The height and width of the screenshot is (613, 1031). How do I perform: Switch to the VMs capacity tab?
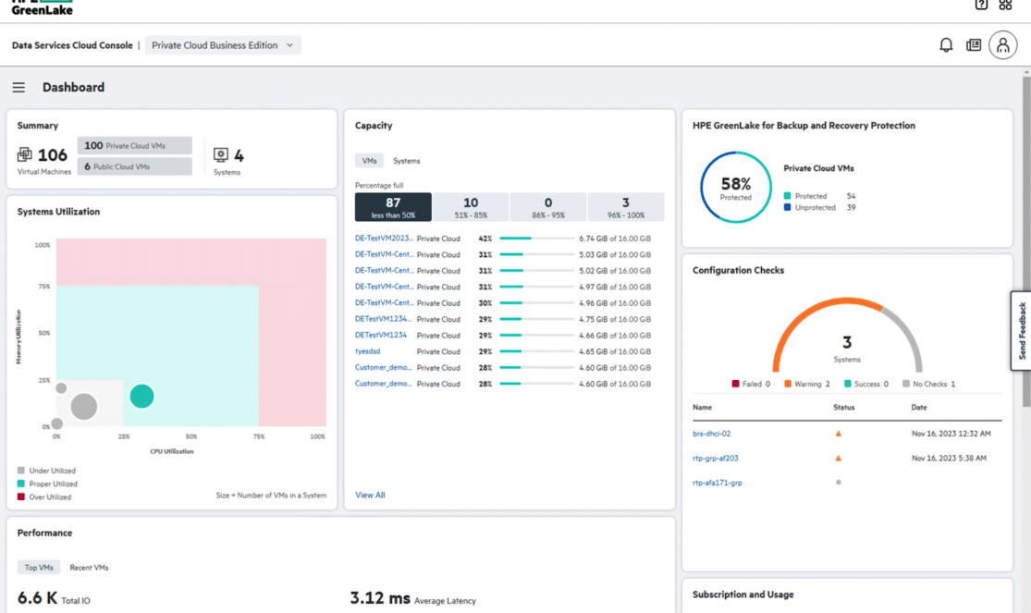point(370,161)
